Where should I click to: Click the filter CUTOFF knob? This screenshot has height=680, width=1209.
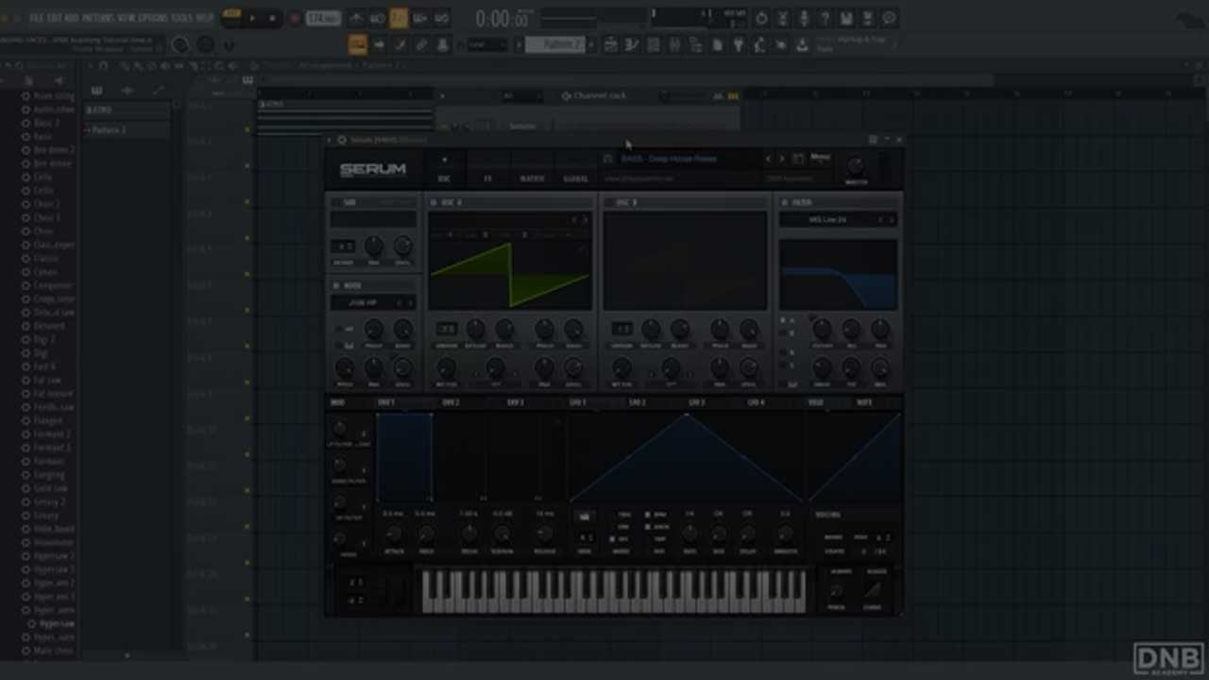[x=823, y=329]
